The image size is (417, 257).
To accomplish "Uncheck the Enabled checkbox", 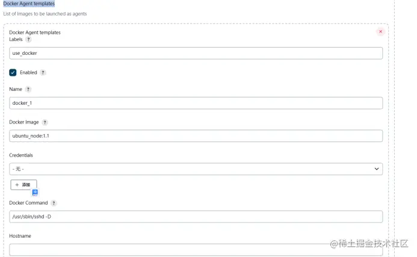I will [13, 73].
